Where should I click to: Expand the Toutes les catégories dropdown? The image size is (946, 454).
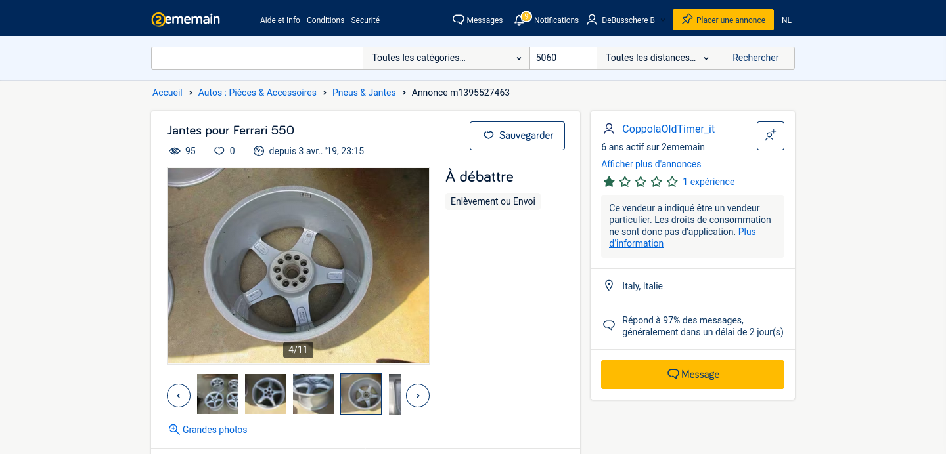pos(446,58)
